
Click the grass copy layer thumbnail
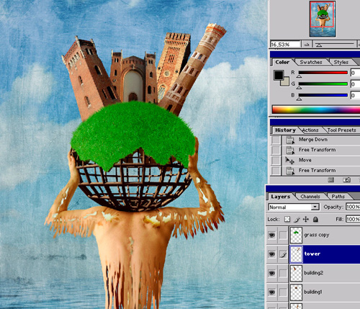coord(296,235)
